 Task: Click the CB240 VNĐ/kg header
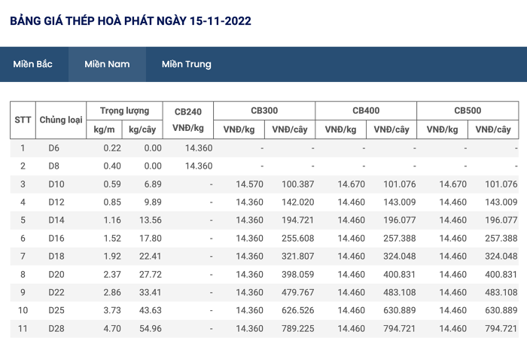coord(188,120)
